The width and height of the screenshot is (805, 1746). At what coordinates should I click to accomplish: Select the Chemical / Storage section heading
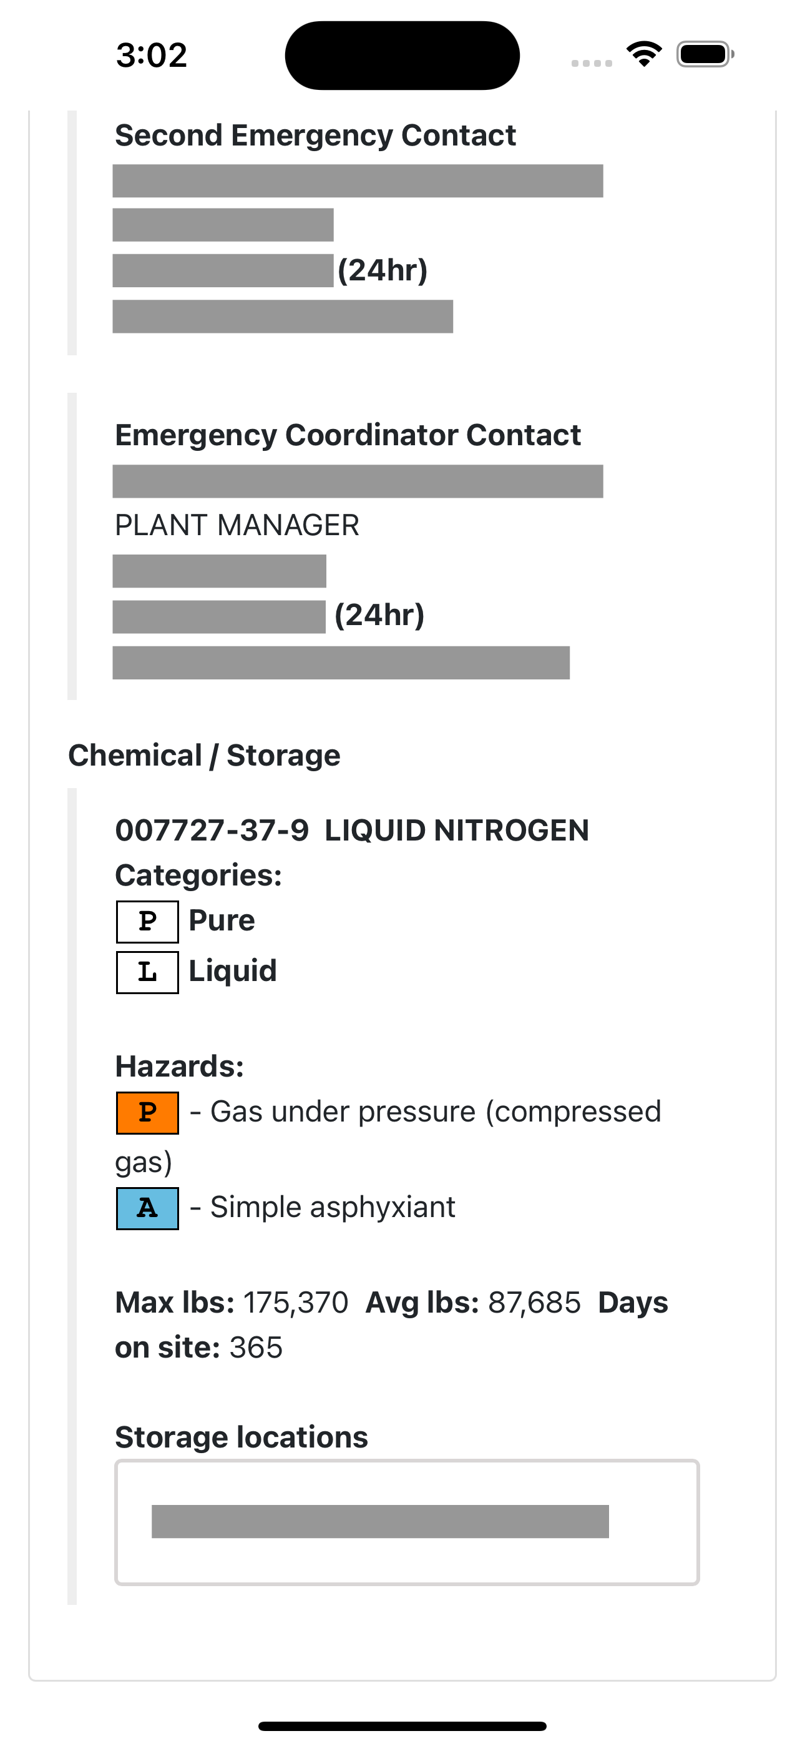click(x=204, y=755)
